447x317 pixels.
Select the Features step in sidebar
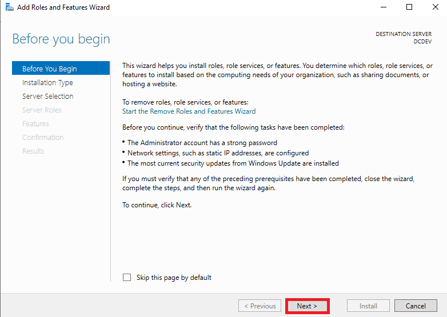(x=35, y=123)
